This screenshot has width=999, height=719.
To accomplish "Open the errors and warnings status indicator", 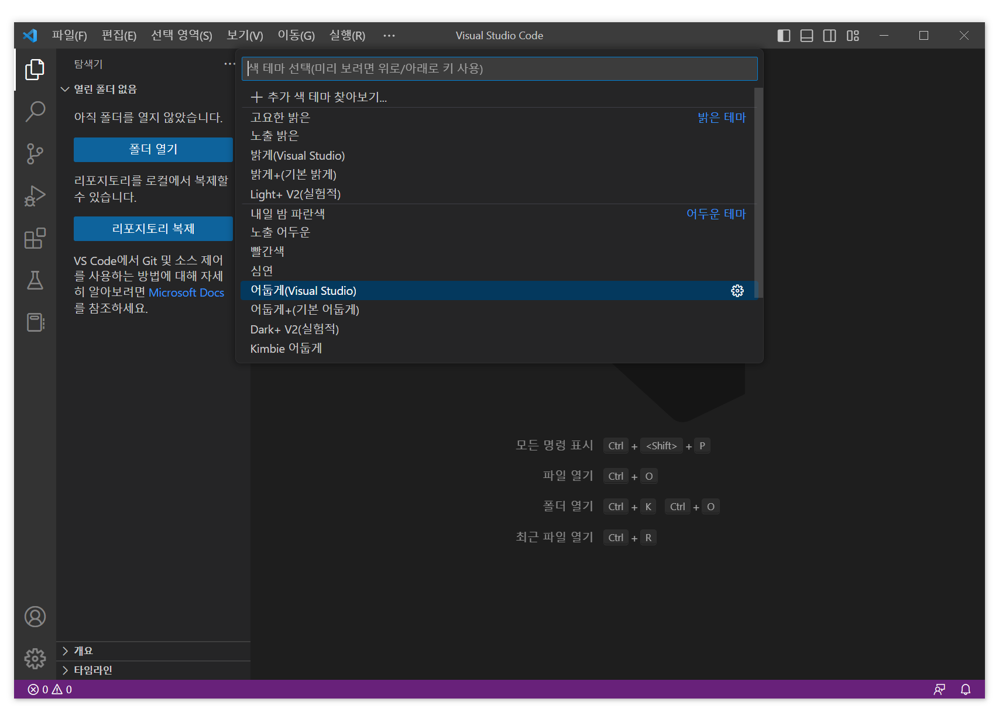I will click(50, 689).
